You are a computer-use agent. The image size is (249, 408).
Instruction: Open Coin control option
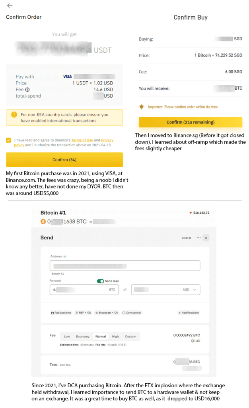click(x=132, y=313)
